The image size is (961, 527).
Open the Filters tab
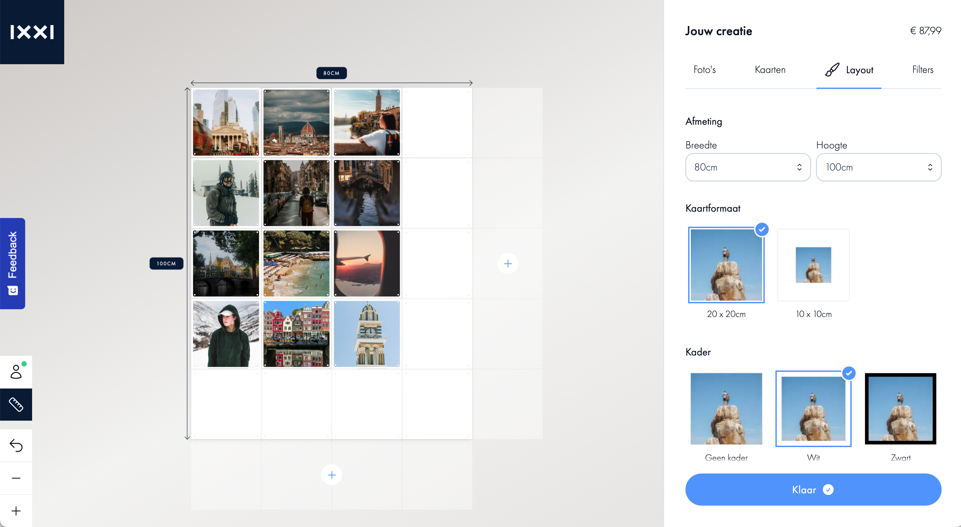pyautogui.click(x=923, y=70)
